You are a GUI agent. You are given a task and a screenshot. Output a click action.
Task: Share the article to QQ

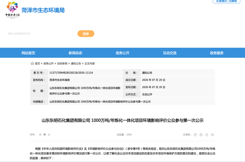pyautogui.click(x=206, y=135)
